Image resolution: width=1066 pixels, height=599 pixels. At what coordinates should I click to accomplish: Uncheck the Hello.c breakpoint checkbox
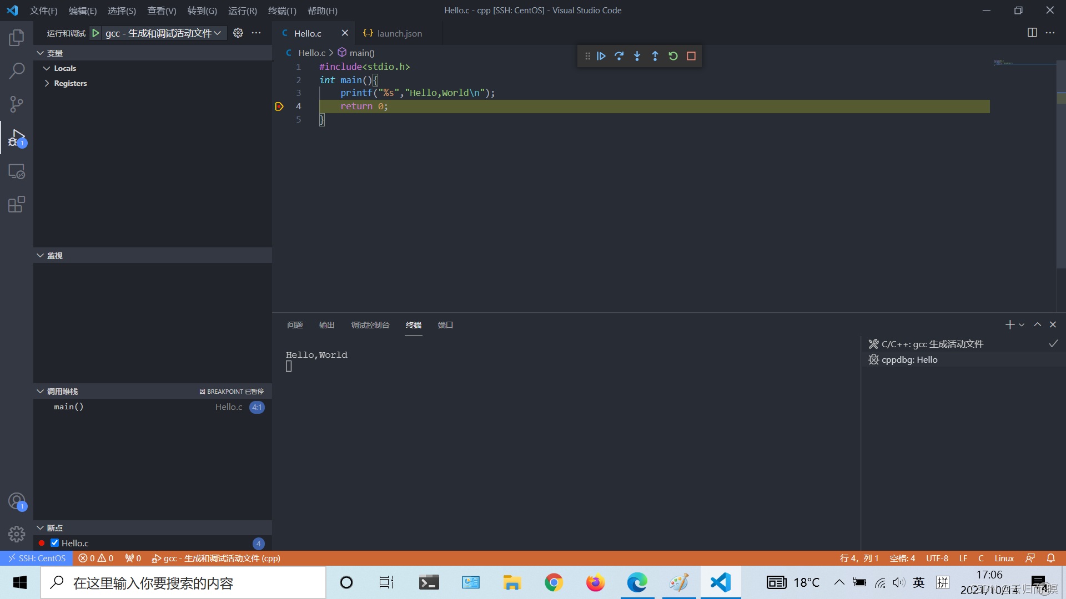pyautogui.click(x=54, y=543)
